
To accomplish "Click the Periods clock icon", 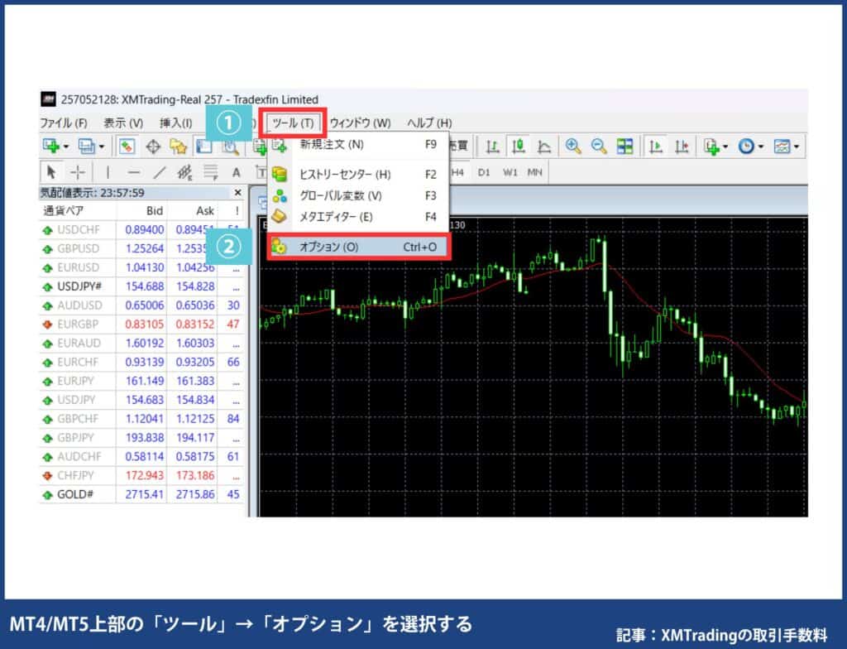I will 746,146.
